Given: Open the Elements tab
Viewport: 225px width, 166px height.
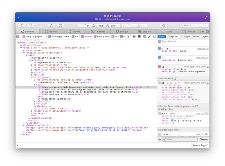Looking at the screenshot, I should coord(27,31).
